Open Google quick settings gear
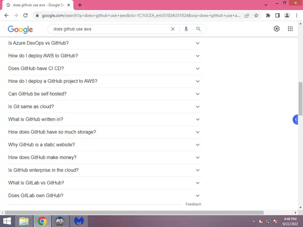 click(x=277, y=29)
